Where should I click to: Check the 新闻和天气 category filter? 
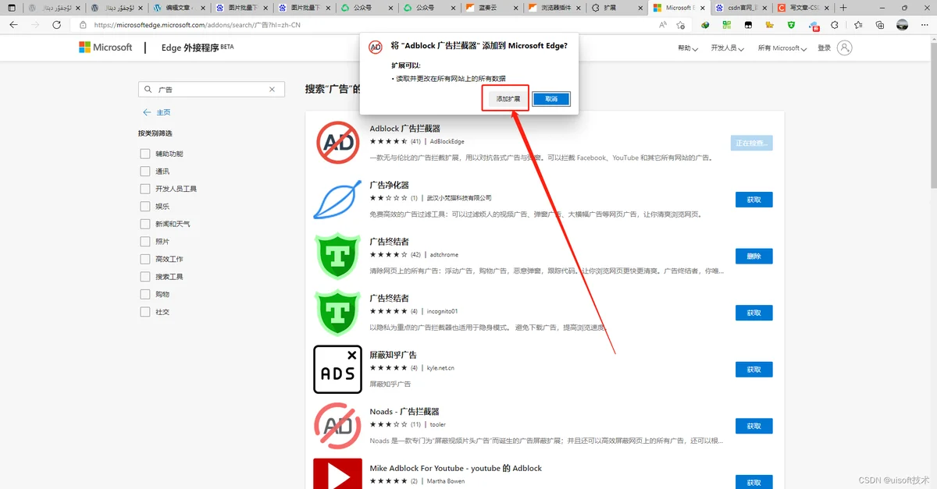(145, 224)
